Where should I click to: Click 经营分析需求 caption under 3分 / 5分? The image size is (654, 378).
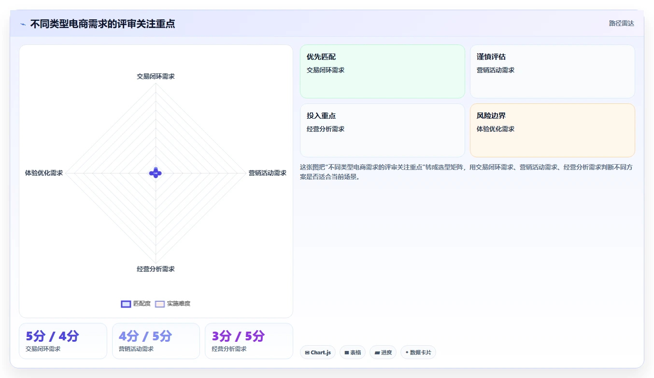[x=229, y=349]
